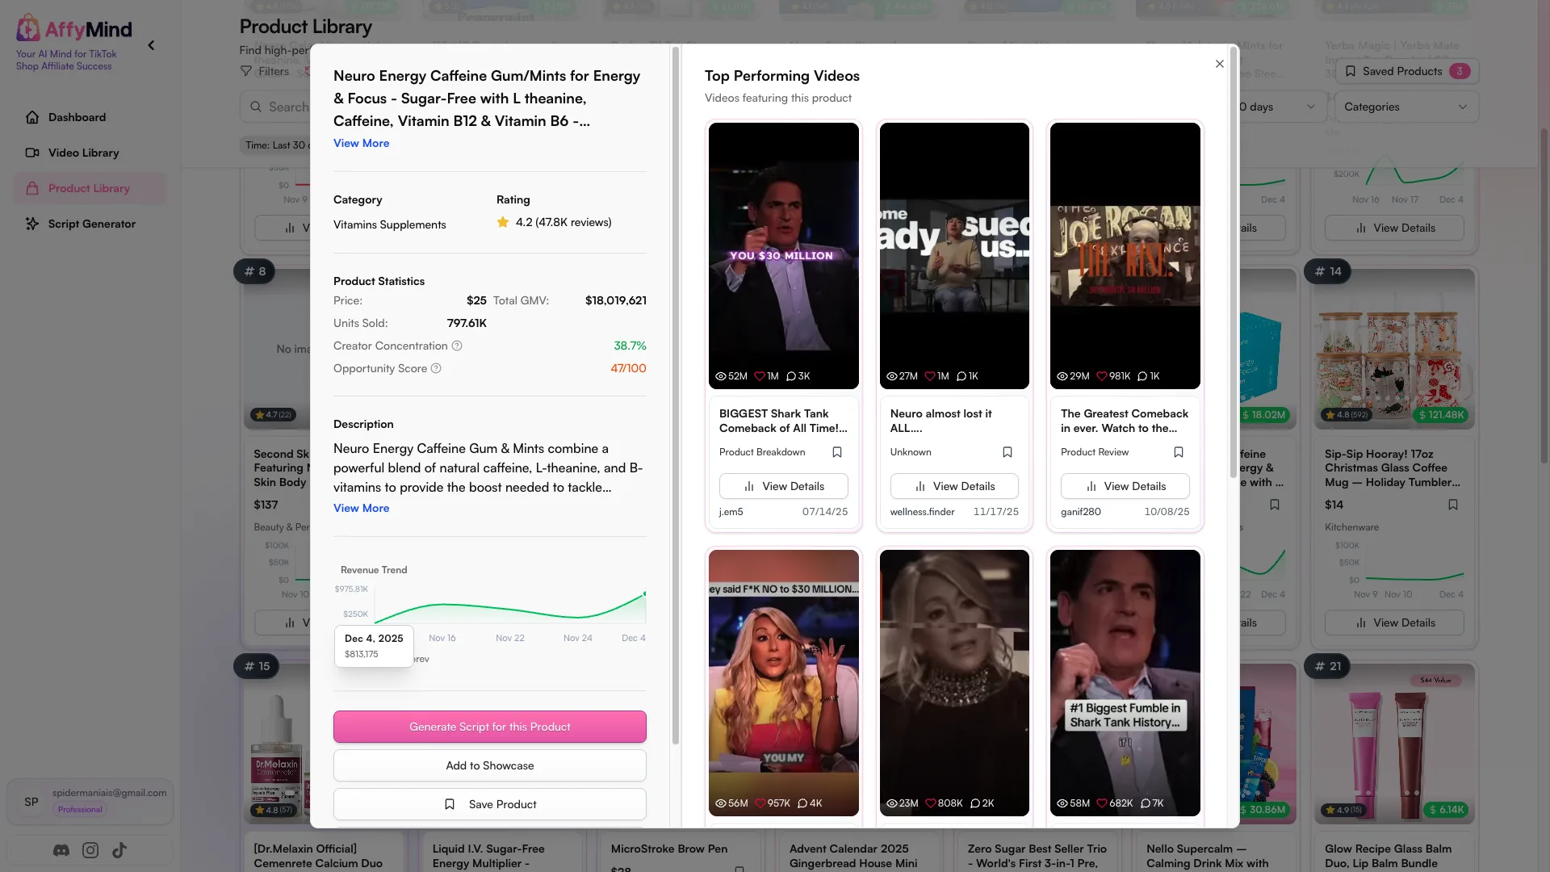The image size is (1550, 872).
Task: Click Add to Showcase button
Action: (490, 765)
